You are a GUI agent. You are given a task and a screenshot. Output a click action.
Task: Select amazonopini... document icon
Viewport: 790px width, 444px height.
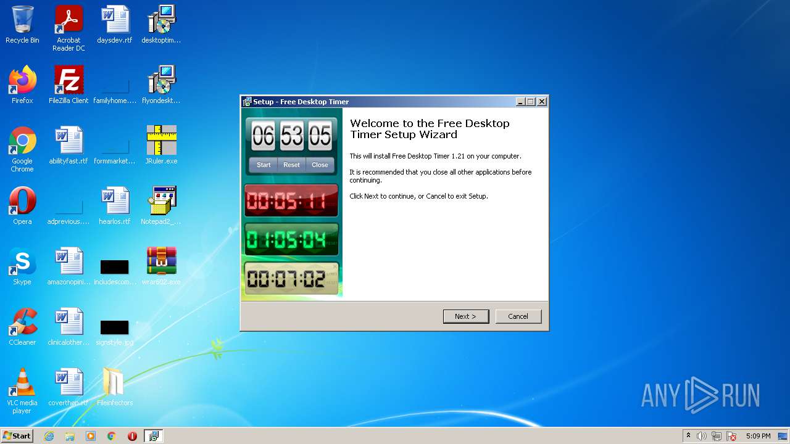point(69,266)
